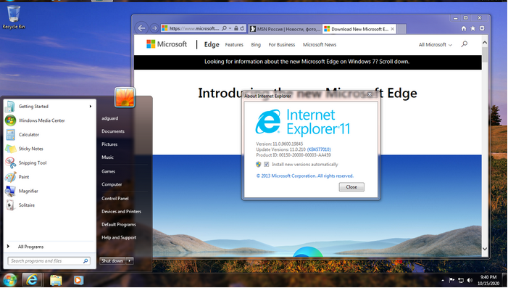Launch the Snipping Tool

[49, 162]
